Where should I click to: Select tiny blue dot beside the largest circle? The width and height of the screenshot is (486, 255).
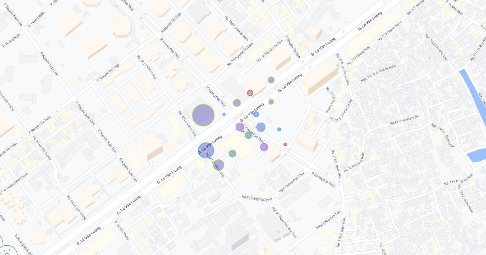click(x=224, y=115)
